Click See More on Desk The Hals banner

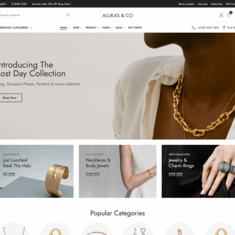pyautogui.click(x=9, y=174)
